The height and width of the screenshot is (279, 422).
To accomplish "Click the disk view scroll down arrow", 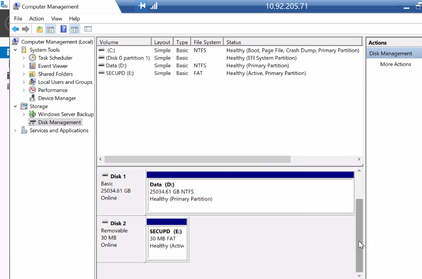I will (x=359, y=276).
